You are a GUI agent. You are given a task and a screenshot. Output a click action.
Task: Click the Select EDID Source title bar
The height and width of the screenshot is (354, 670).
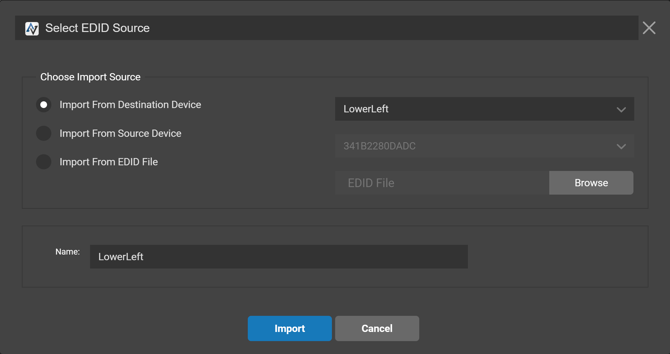[327, 28]
